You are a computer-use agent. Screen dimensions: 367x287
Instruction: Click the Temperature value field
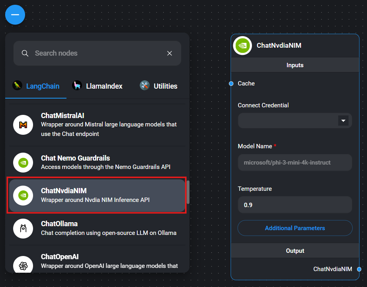pyautogui.click(x=295, y=205)
